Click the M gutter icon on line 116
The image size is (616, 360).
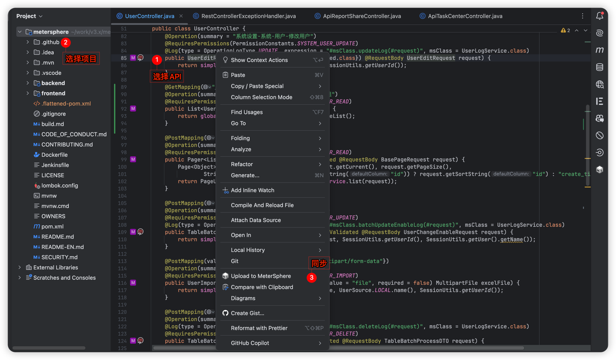point(133,283)
